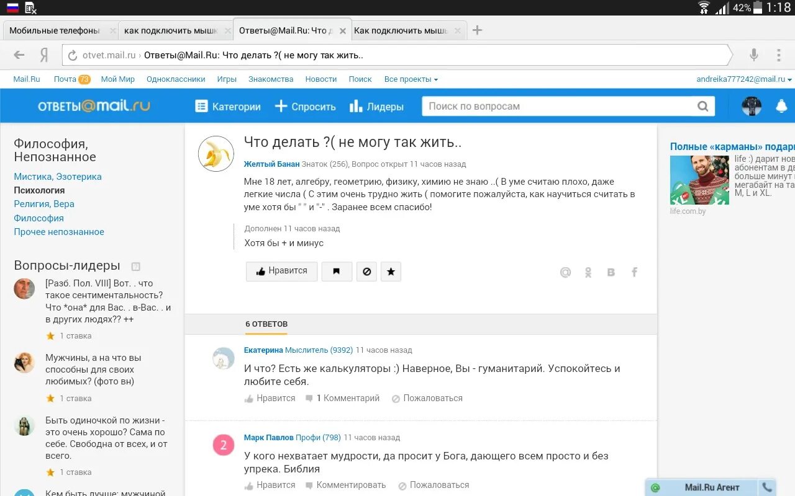Image resolution: width=795 pixels, height=496 pixels.
Task: Open Mail.Ru Агент bar
Action: tap(702, 488)
